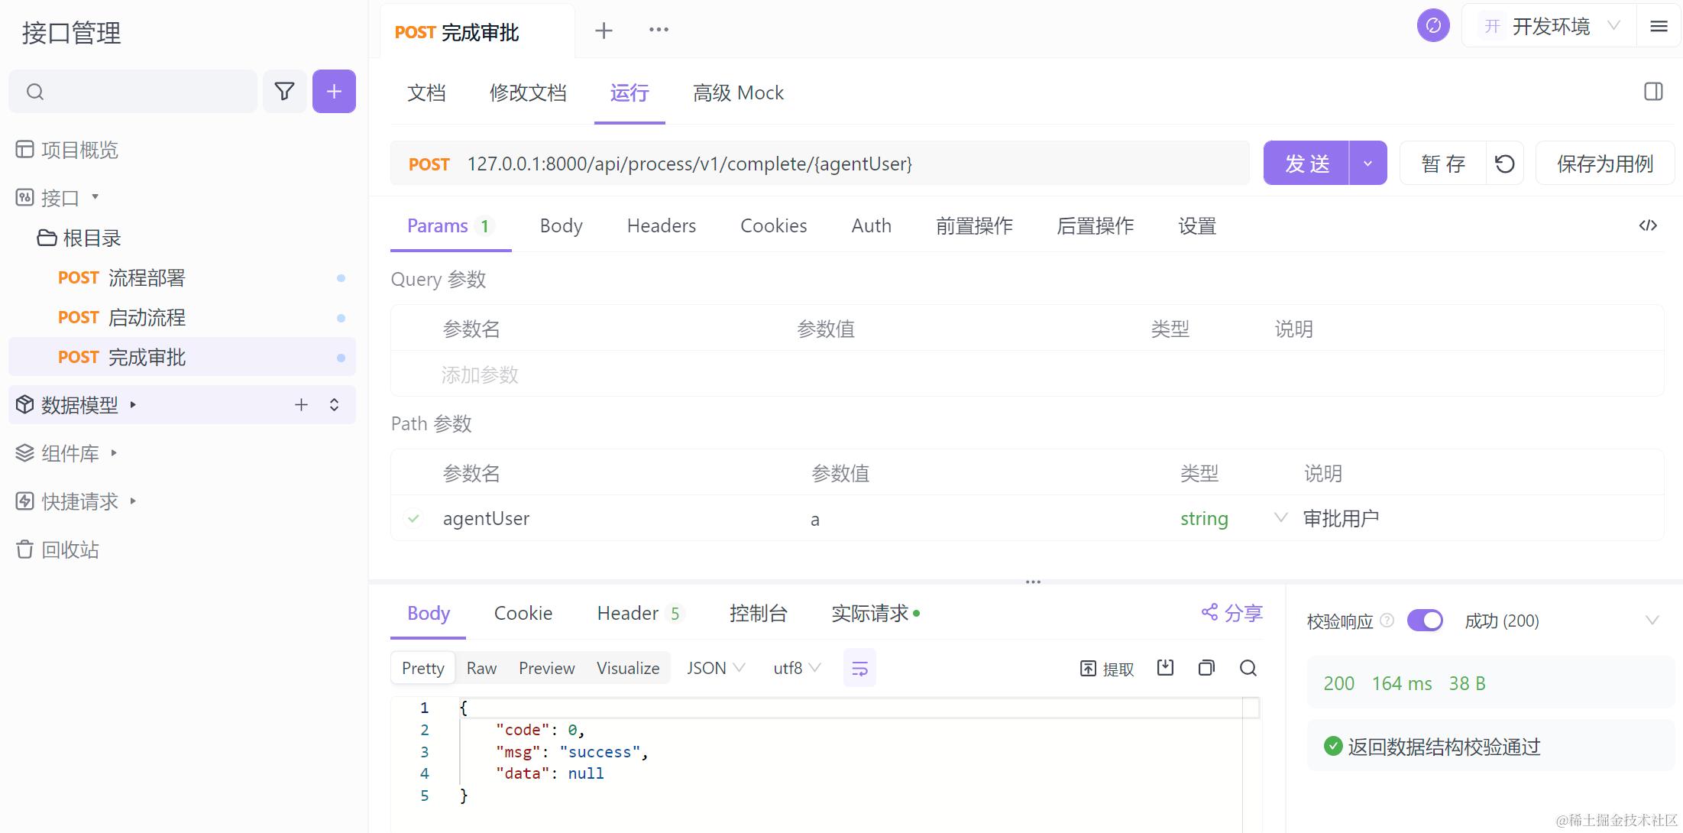Image resolution: width=1683 pixels, height=833 pixels.
Task: Click the reset request refresh icon
Action: click(1504, 164)
